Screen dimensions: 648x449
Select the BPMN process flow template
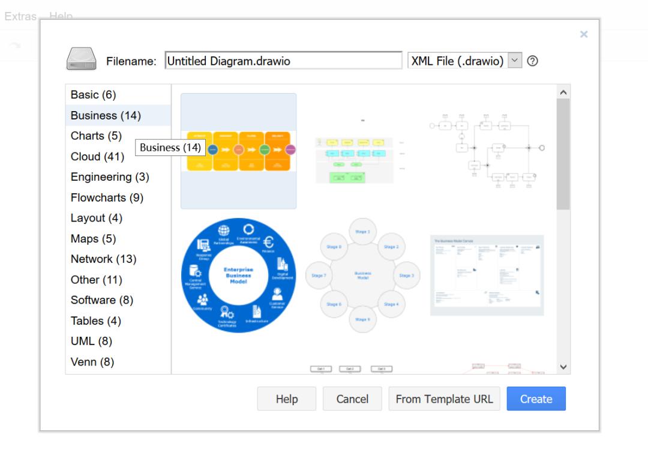(x=487, y=151)
